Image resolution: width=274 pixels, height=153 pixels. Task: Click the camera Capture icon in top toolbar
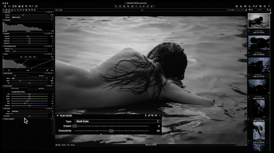tap(9, 6)
